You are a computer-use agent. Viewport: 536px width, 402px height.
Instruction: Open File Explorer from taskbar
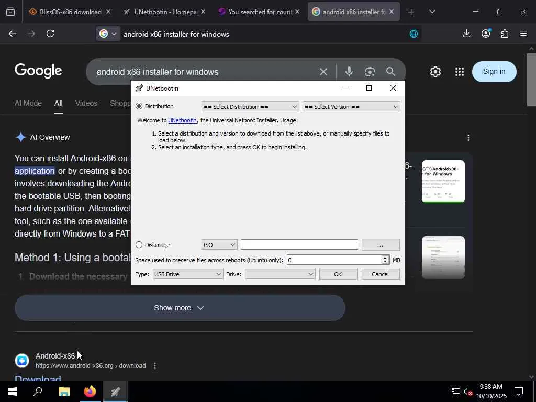coord(64,392)
